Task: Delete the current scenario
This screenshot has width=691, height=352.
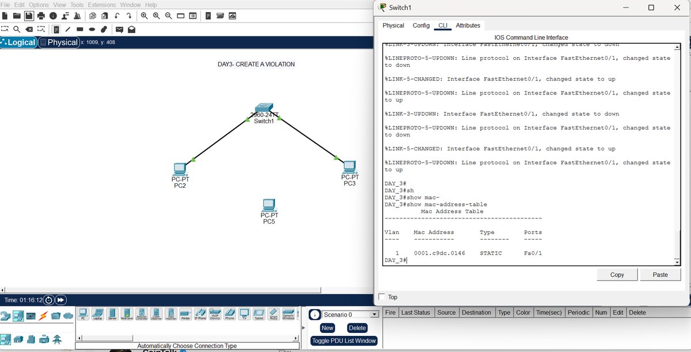Action: click(x=357, y=328)
